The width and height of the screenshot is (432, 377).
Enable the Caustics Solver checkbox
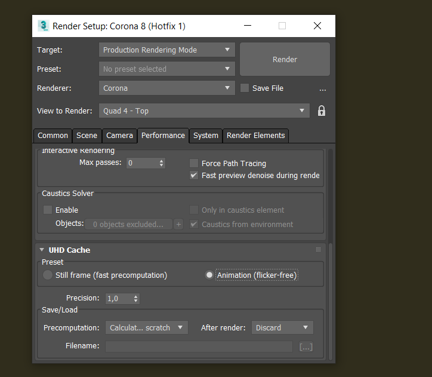[x=48, y=210]
